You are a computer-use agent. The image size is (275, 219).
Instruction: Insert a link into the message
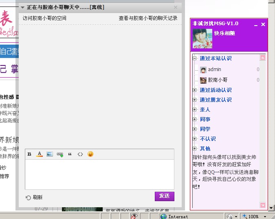click(x=60, y=154)
